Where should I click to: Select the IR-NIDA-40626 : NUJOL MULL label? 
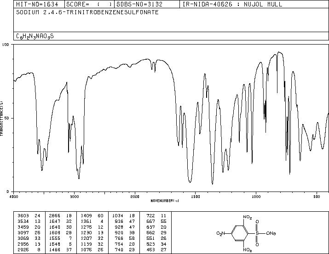232,4
